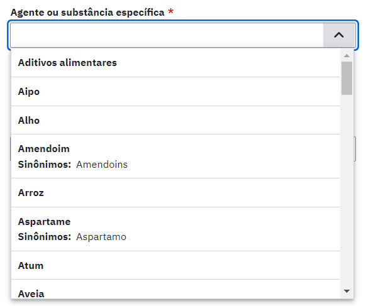The height and width of the screenshot is (306, 366).
Task: Pick Atum in the dropdown list
Action: (x=175, y=265)
